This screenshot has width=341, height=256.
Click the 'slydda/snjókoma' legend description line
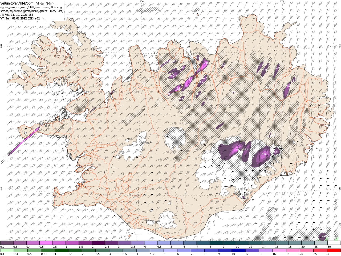click(32, 11)
